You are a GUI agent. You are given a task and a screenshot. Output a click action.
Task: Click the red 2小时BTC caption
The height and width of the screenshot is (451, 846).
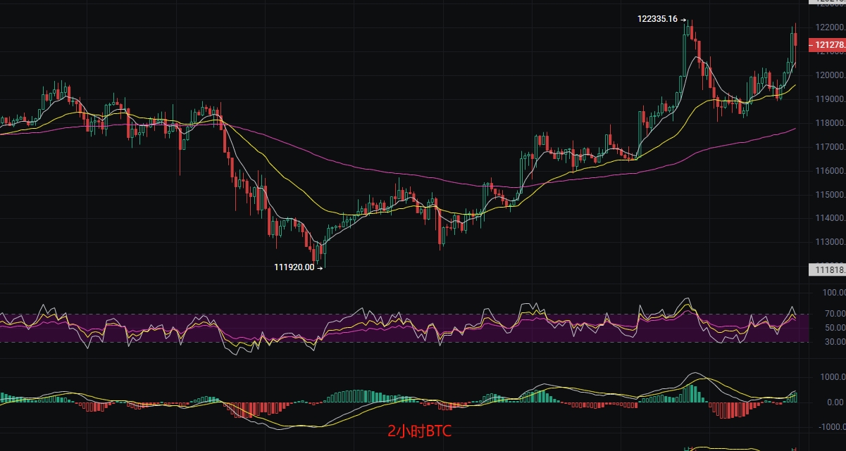pos(419,431)
